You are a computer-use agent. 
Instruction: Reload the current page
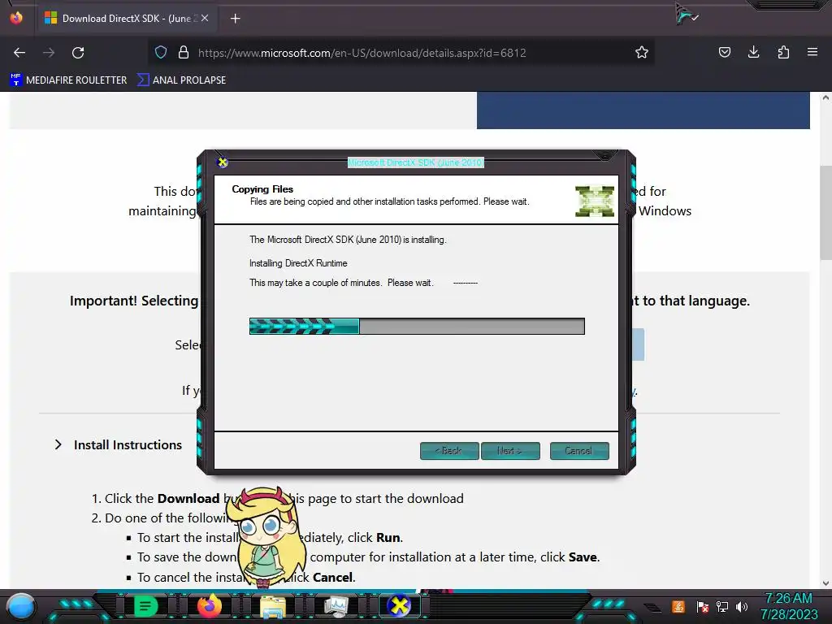(78, 53)
